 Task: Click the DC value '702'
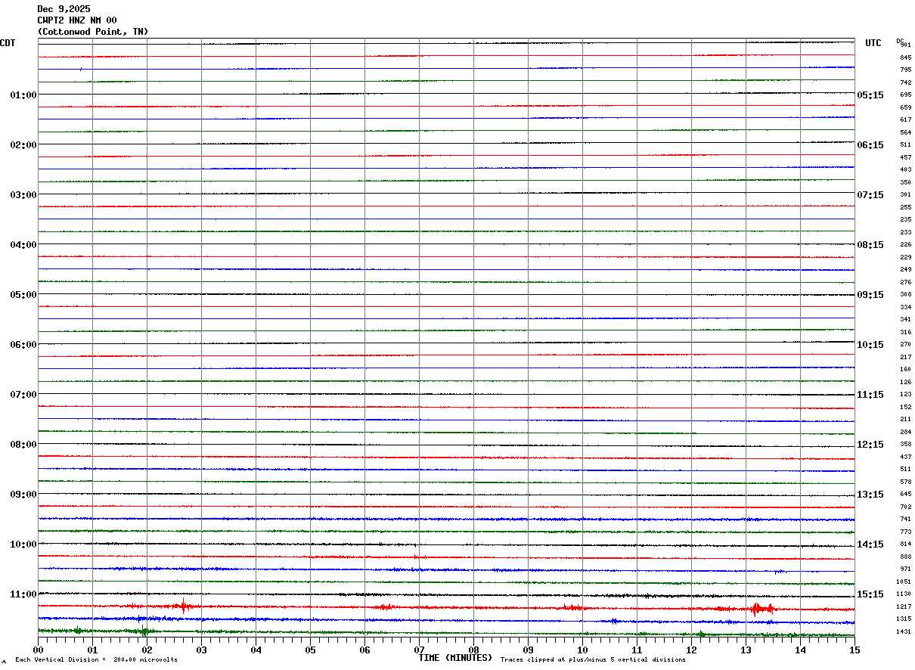tap(905, 507)
